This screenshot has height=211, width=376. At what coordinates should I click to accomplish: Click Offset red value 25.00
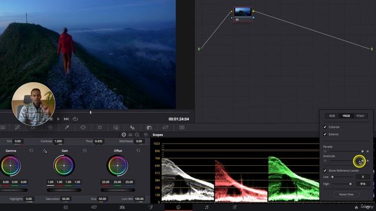[x=106, y=182]
